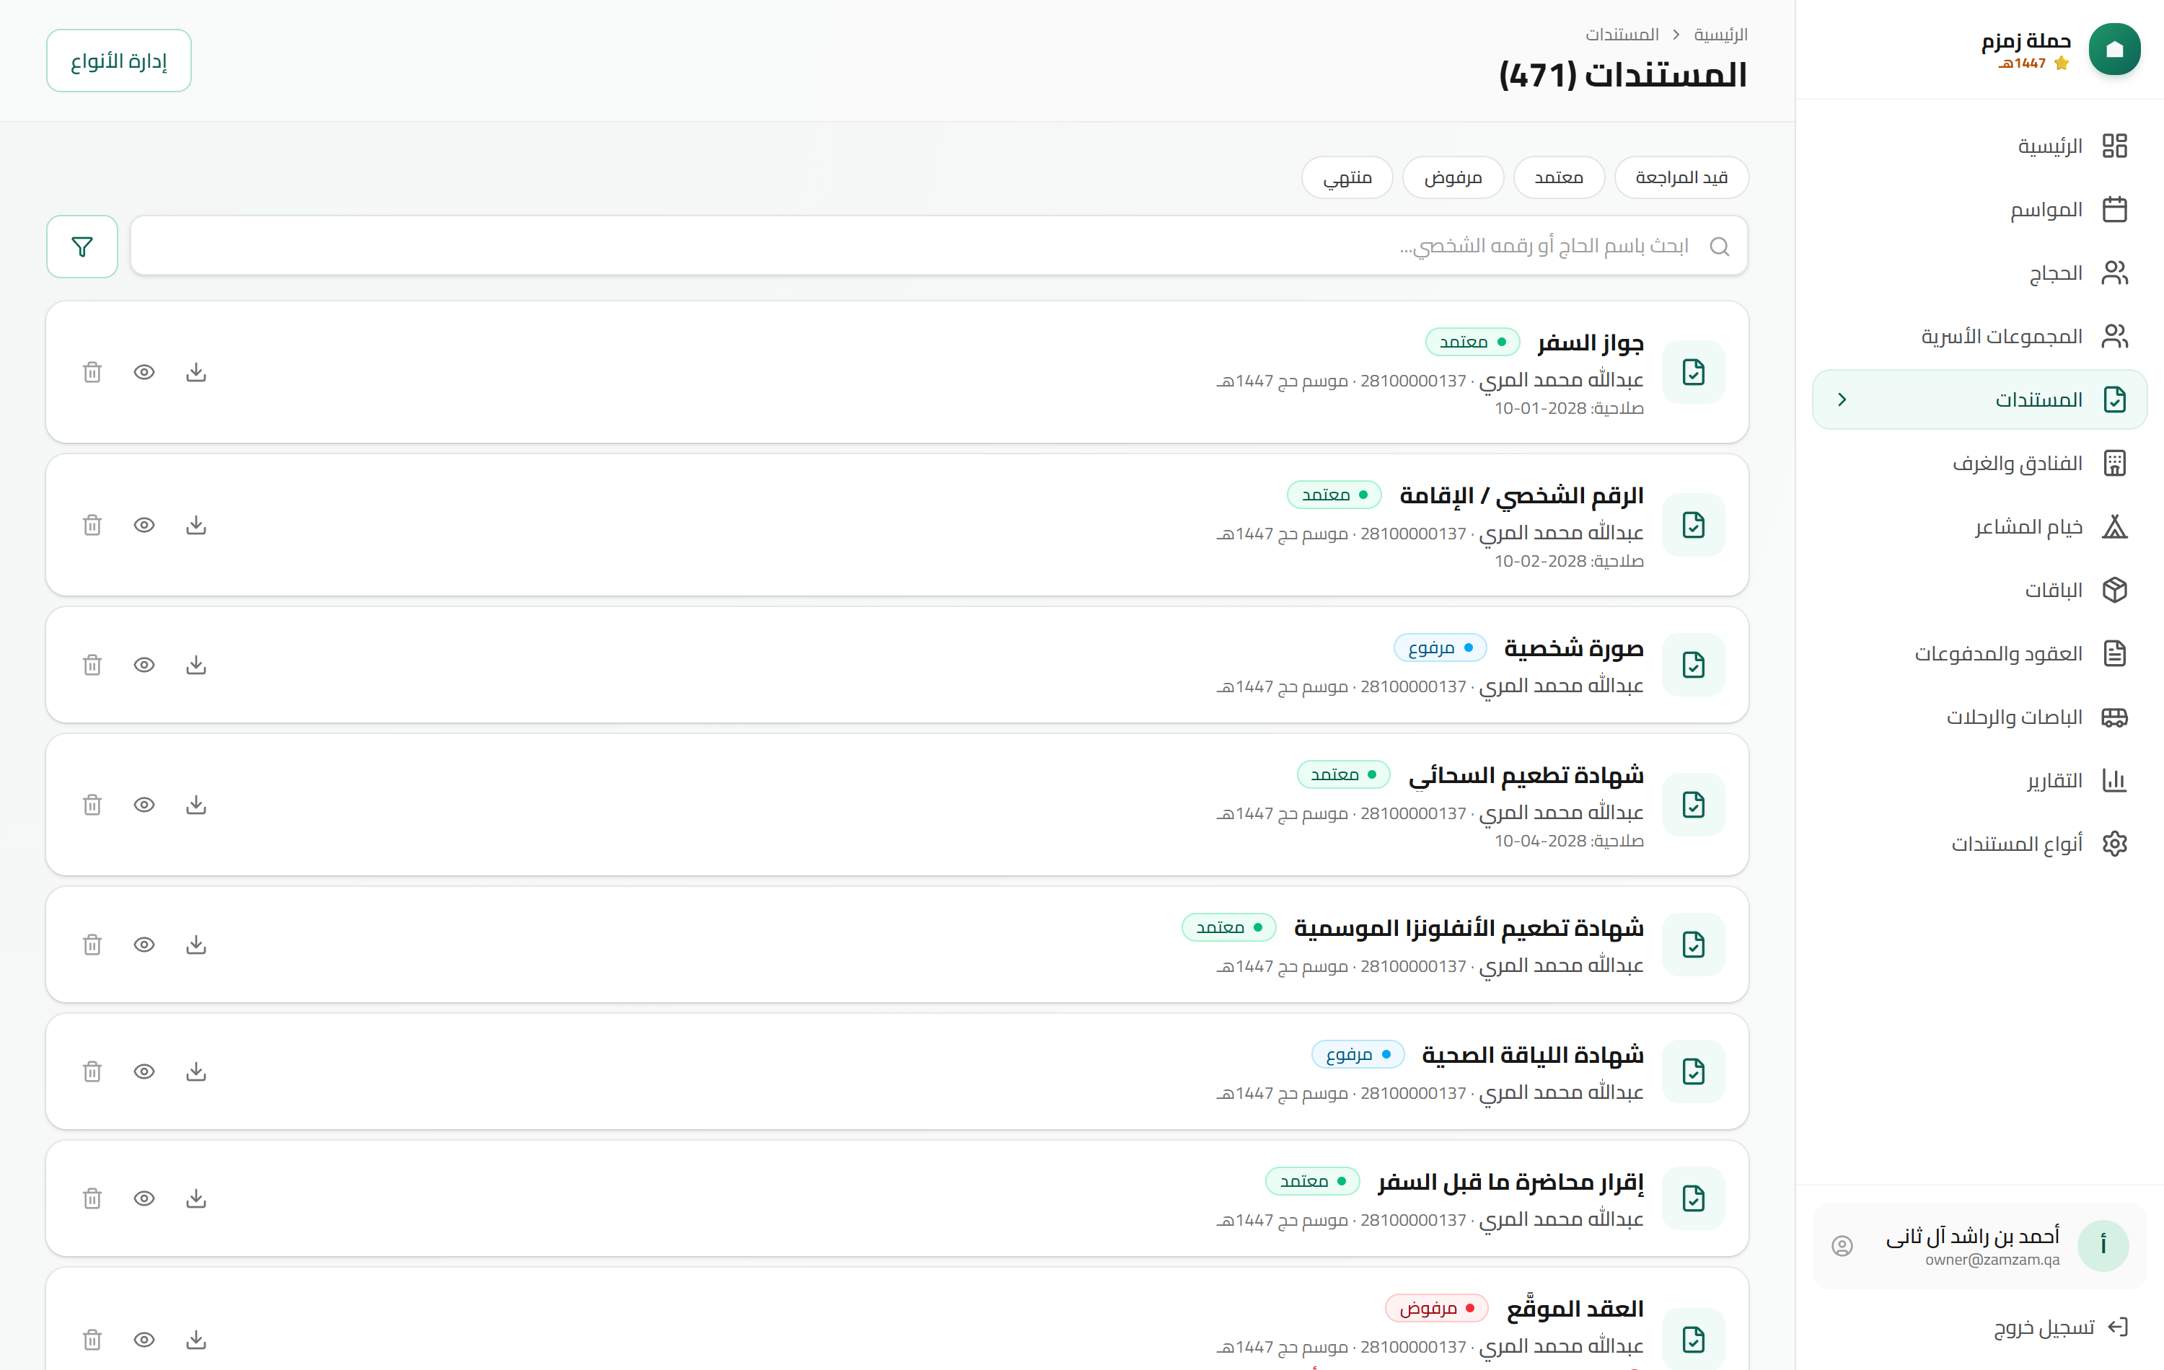
Task: Filter by منتهي status chip
Action: (1347, 178)
